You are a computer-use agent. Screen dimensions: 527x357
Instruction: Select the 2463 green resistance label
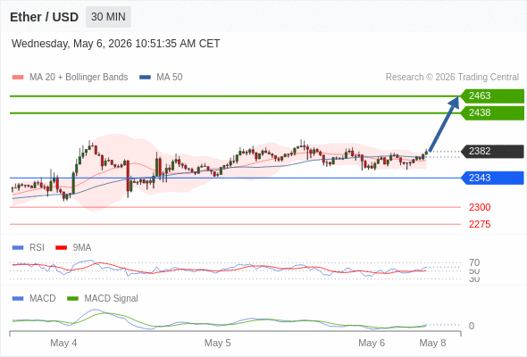[492, 96]
